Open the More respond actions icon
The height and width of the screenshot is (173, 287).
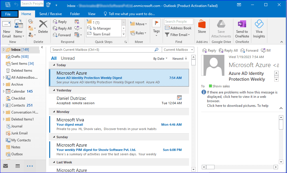[78, 35]
